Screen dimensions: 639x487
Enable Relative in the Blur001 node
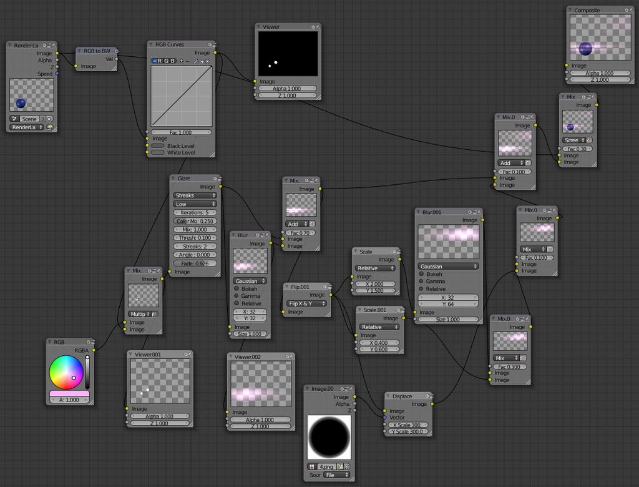click(x=421, y=288)
